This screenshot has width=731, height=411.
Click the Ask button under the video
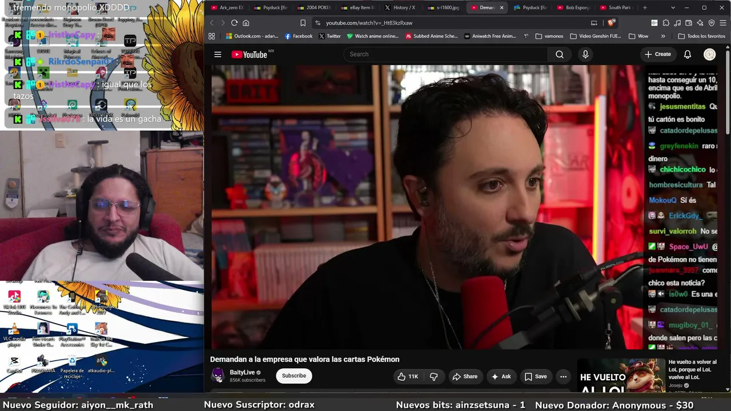501,376
